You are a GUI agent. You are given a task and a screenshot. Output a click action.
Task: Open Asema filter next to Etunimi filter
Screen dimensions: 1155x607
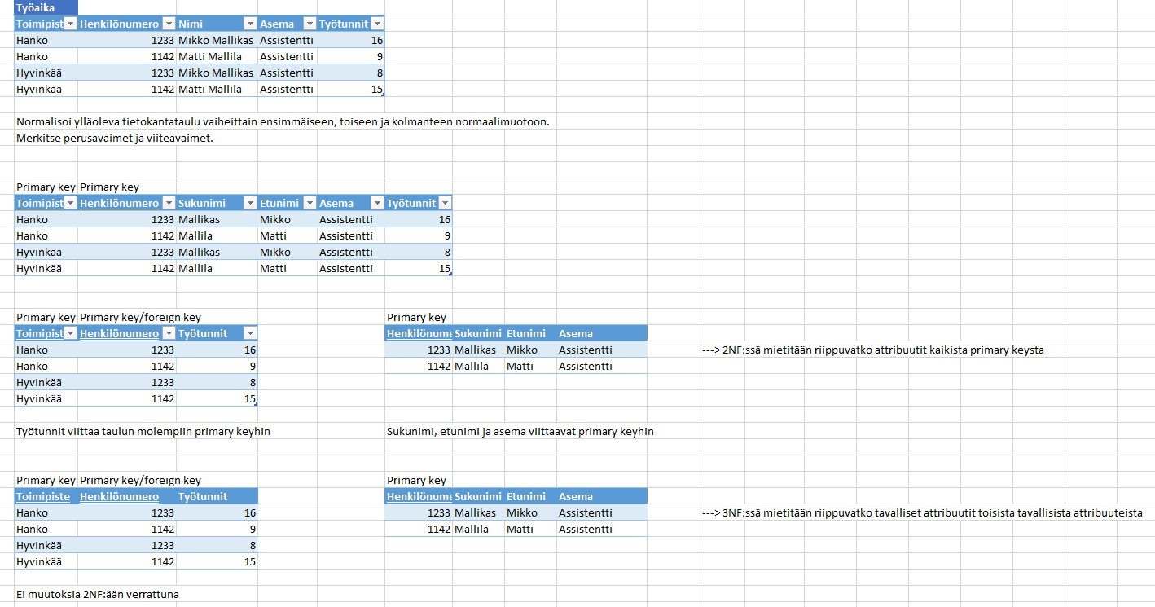pyautogui.click(x=376, y=203)
